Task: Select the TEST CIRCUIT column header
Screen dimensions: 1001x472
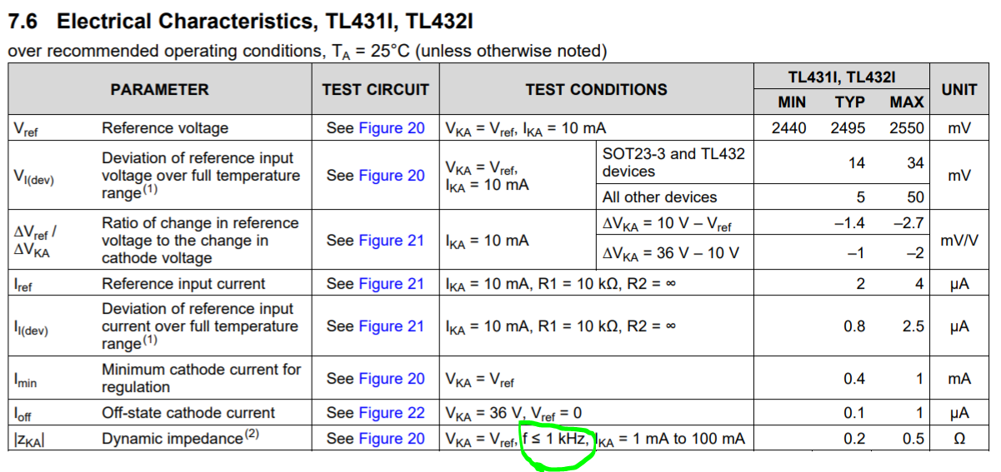Action: click(x=375, y=90)
